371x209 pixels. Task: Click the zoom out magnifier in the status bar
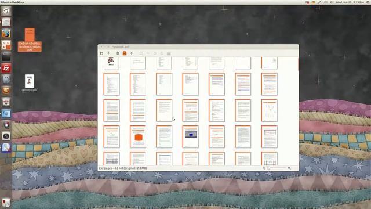point(264,168)
